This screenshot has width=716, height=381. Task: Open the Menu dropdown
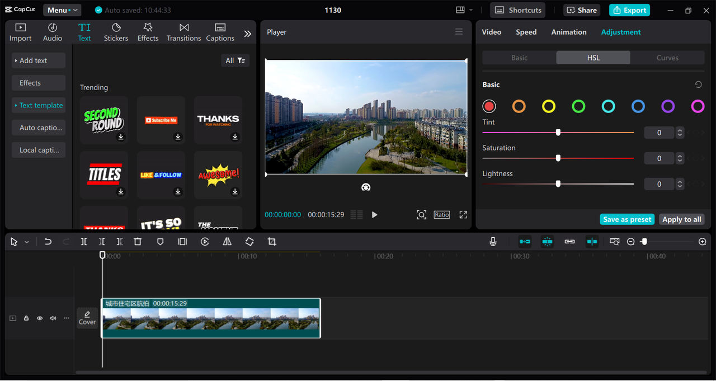click(62, 10)
